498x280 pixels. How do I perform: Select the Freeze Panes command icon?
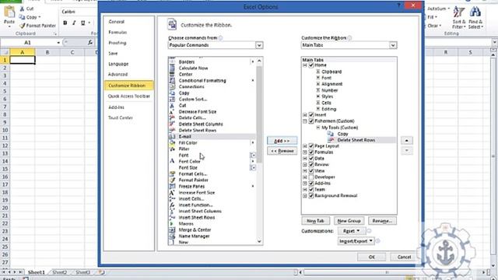coord(172,187)
